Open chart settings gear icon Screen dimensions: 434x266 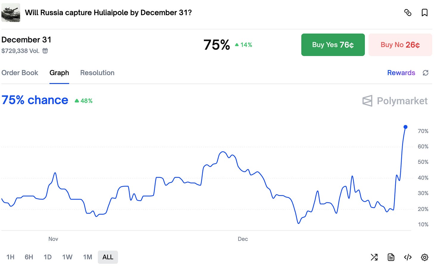tap(425, 257)
